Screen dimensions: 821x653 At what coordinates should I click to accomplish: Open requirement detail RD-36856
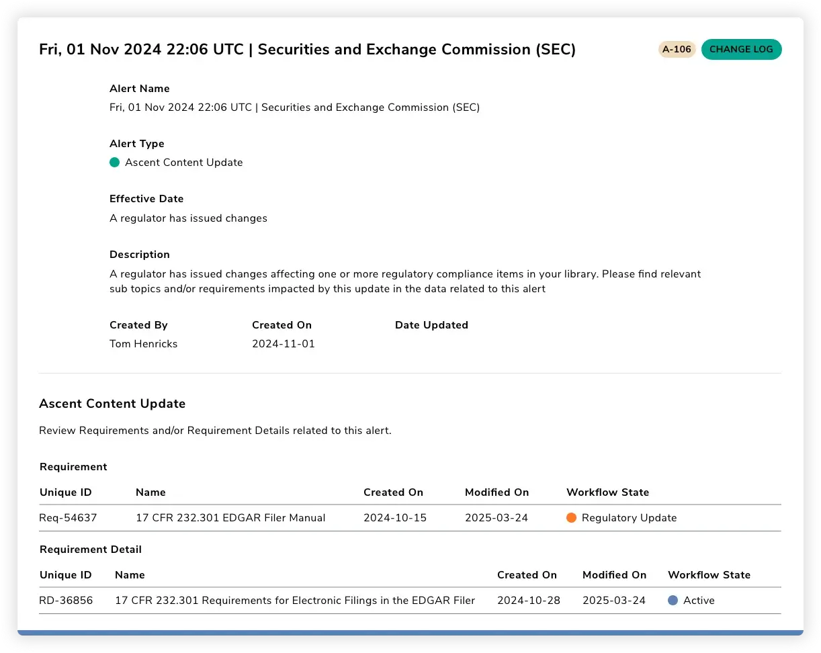pyautogui.click(x=66, y=601)
